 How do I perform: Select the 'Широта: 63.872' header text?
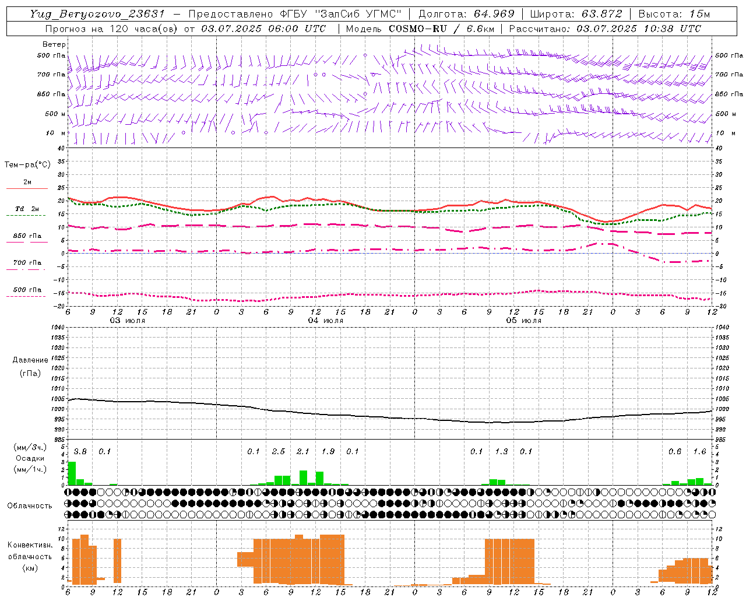(576, 14)
